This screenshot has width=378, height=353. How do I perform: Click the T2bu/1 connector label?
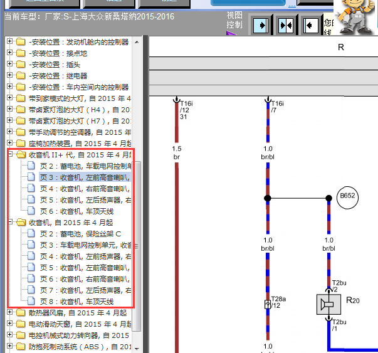point(339,325)
